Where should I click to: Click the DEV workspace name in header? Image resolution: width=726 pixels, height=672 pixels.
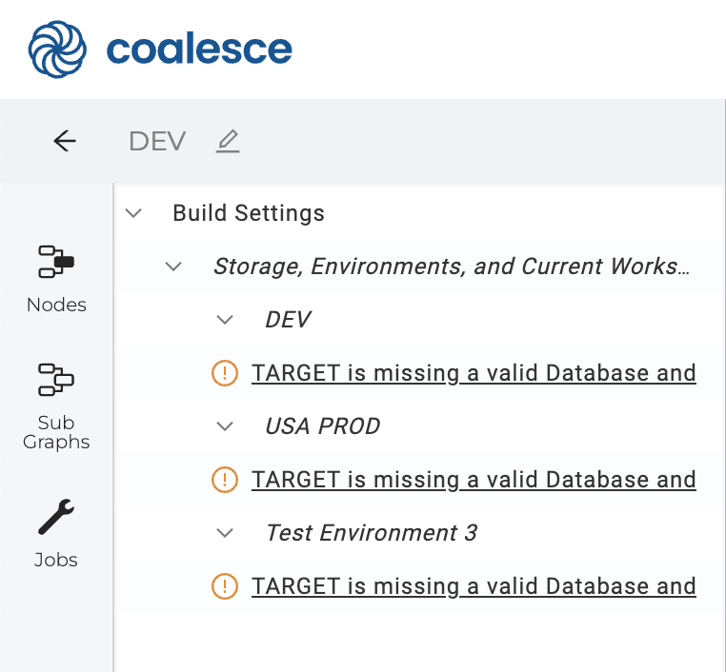(x=157, y=142)
